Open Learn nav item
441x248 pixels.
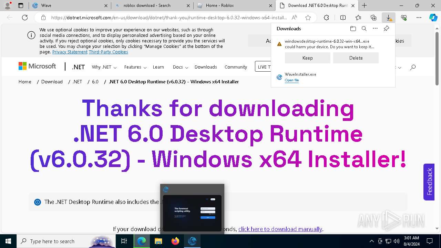pos(158,67)
